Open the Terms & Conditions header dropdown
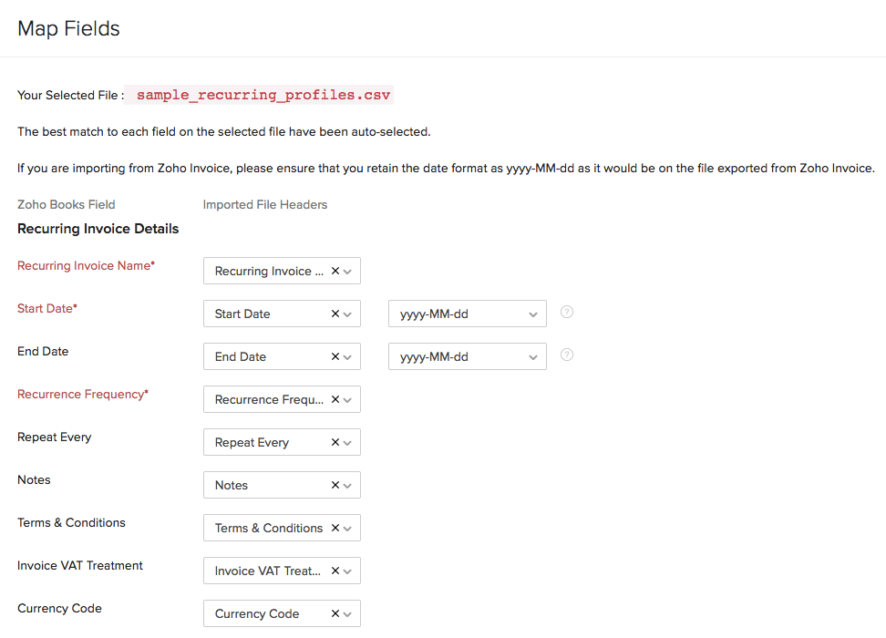The image size is (886, 638). pos(348,528)
